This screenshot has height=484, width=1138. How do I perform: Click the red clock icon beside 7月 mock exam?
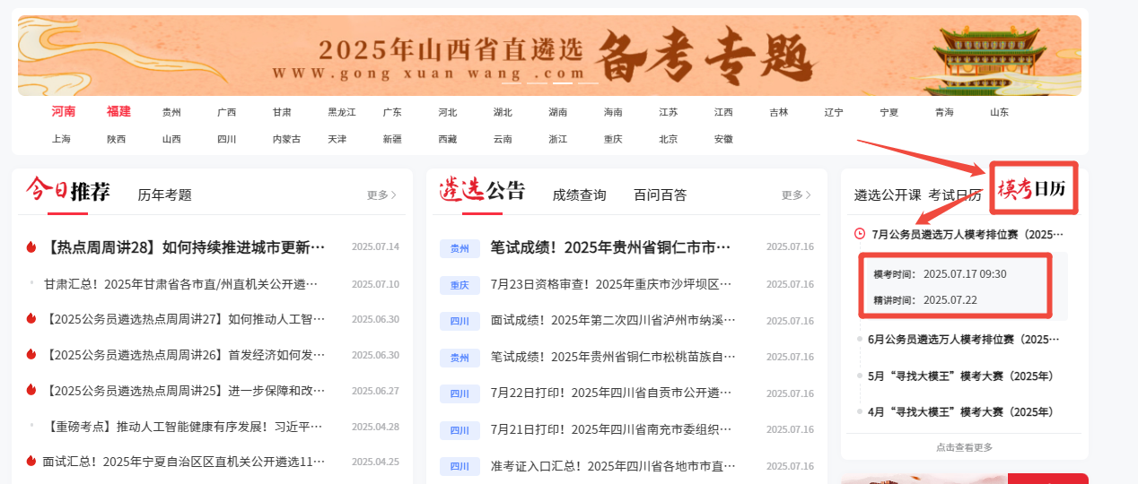[x=860, y=234]
